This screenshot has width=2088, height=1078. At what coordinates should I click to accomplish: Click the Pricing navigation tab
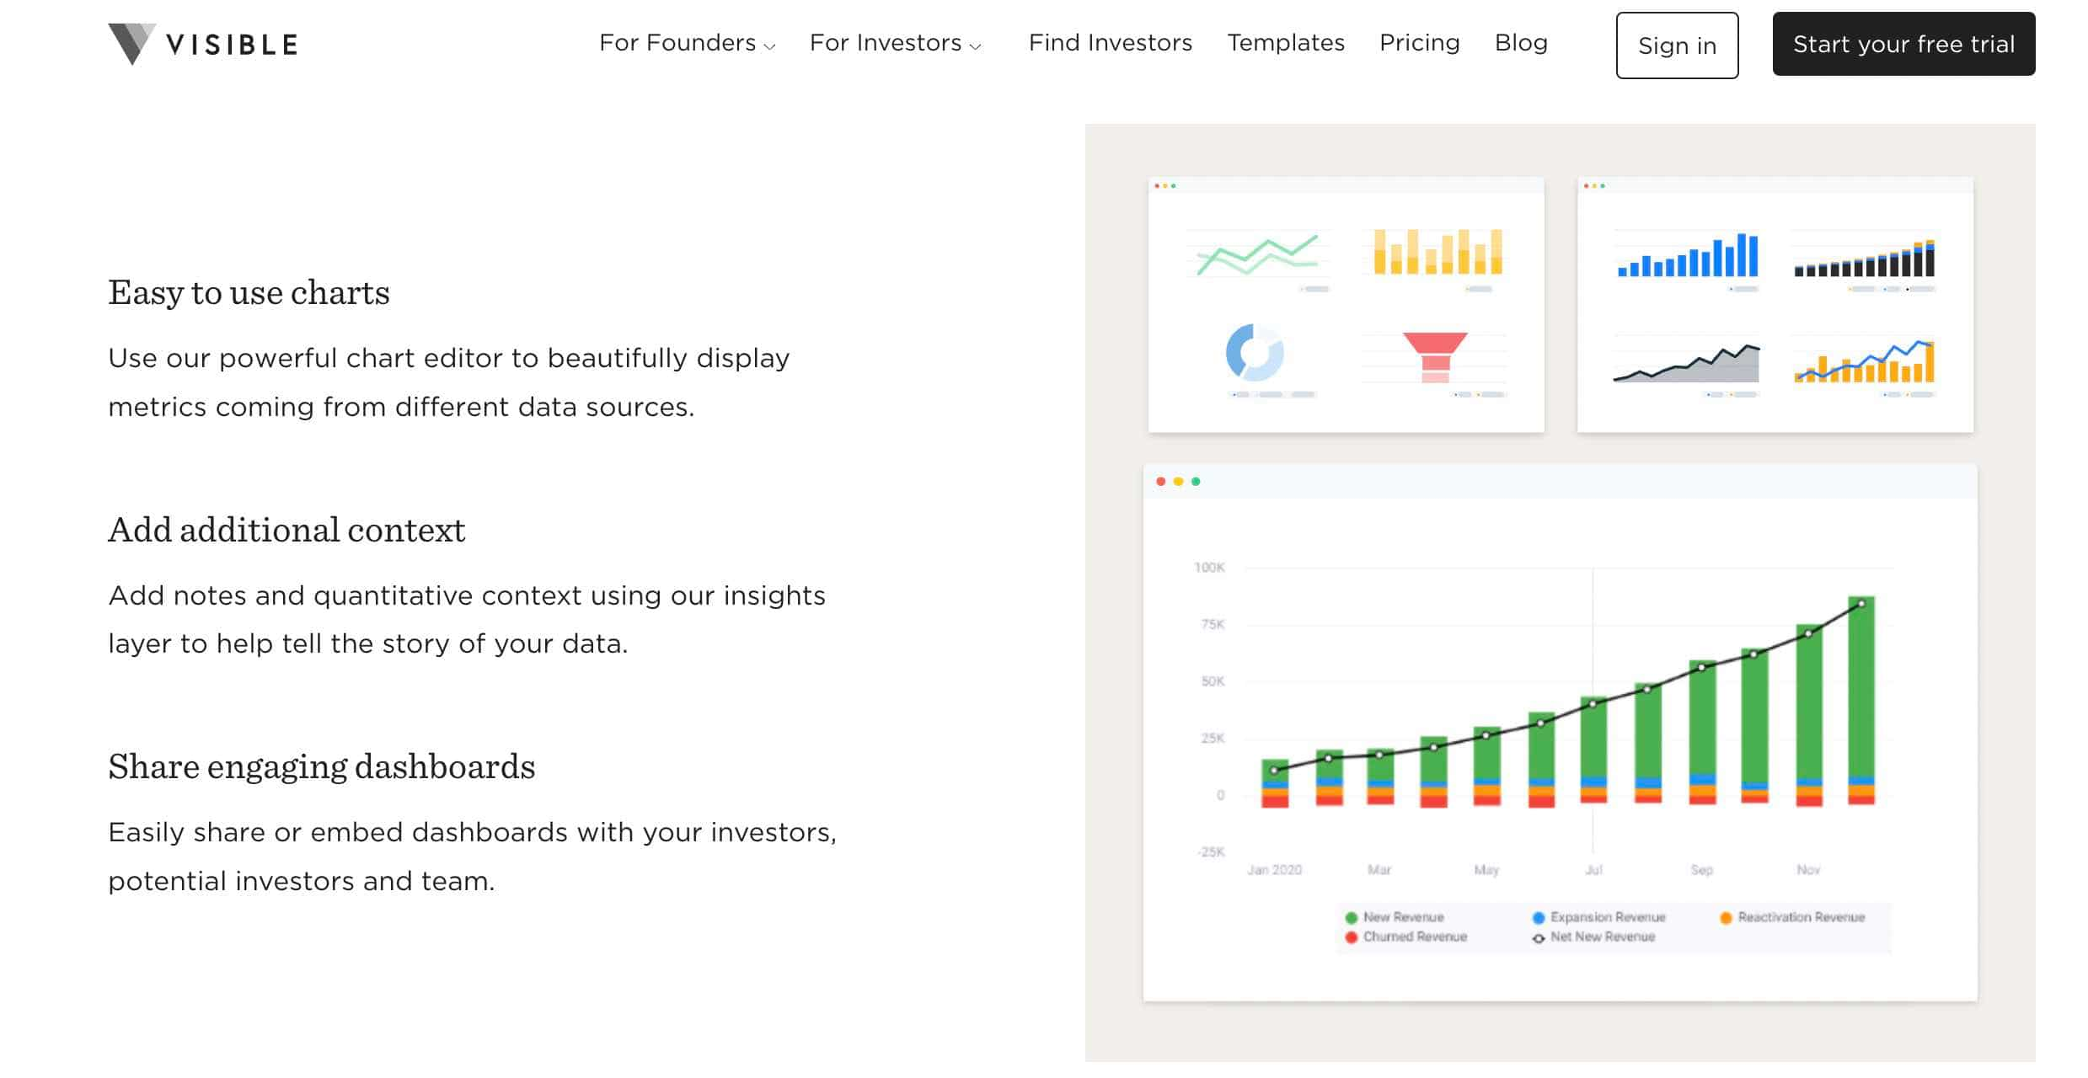1418,43
